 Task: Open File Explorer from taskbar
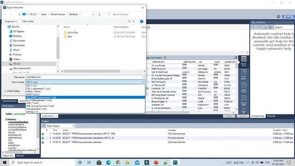(x=128, y=162)
